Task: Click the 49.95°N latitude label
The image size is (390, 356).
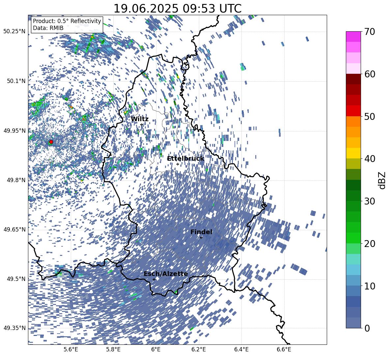Action: (15, 130)
